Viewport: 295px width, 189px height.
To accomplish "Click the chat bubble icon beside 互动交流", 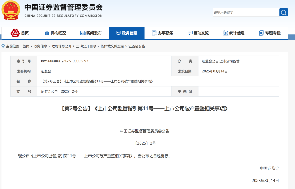I will pos(190,33).
